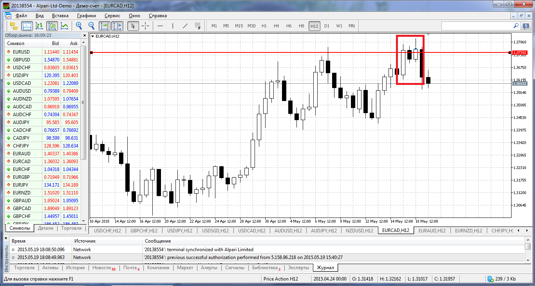Switch chart to candlesticks mode

click(52, 26)
